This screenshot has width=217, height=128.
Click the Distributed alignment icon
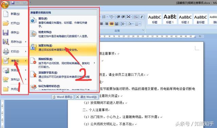coord(117,24)
